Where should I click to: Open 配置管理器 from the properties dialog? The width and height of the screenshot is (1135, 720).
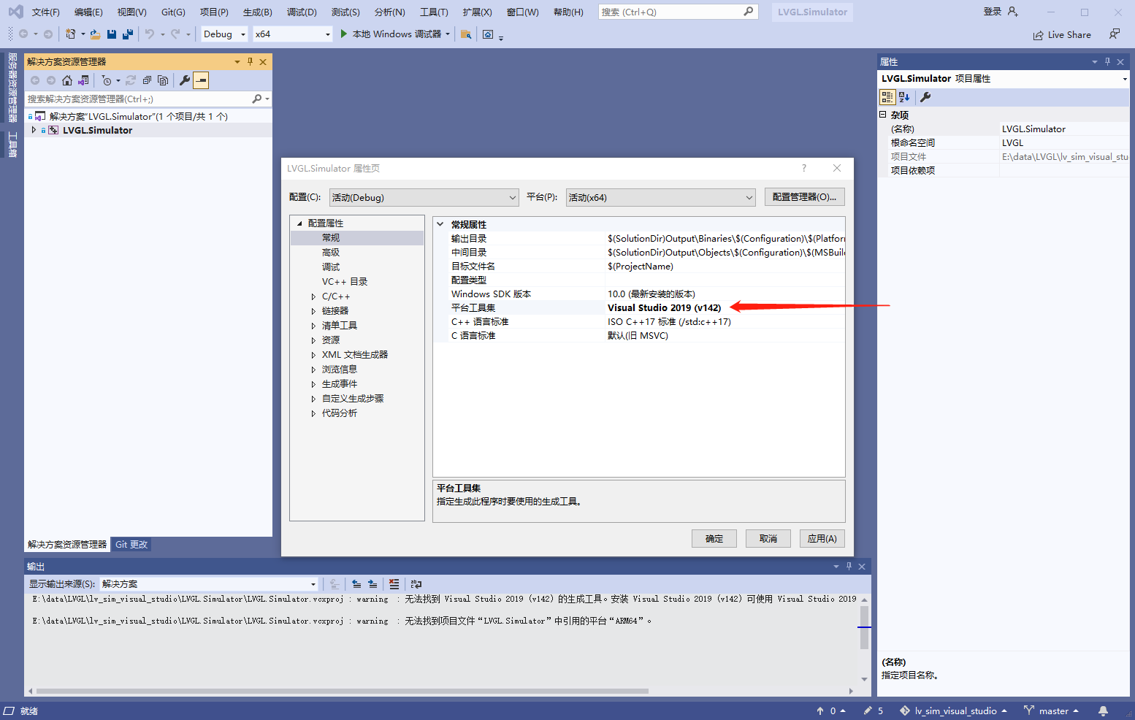[x=804, y=196]
